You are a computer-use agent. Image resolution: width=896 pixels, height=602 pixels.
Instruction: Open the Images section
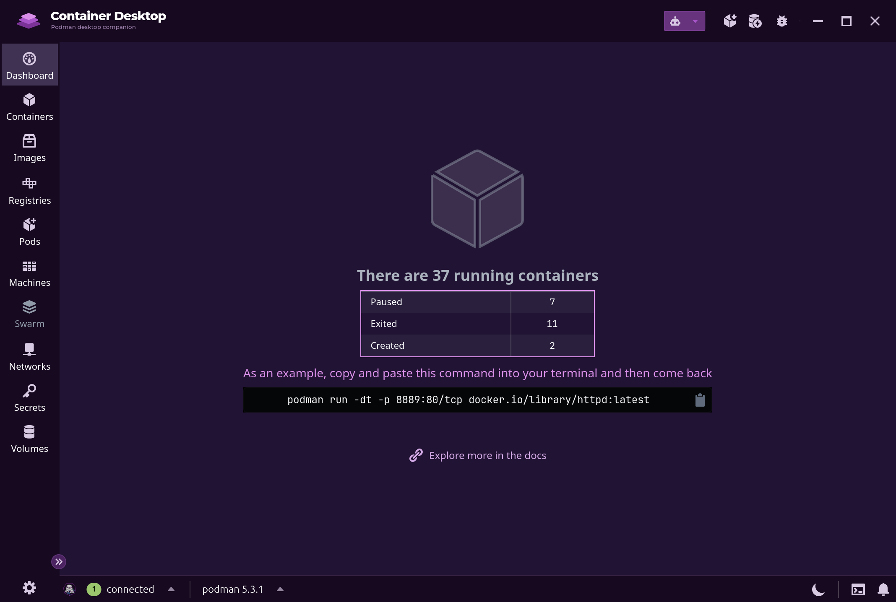point(30,148)
